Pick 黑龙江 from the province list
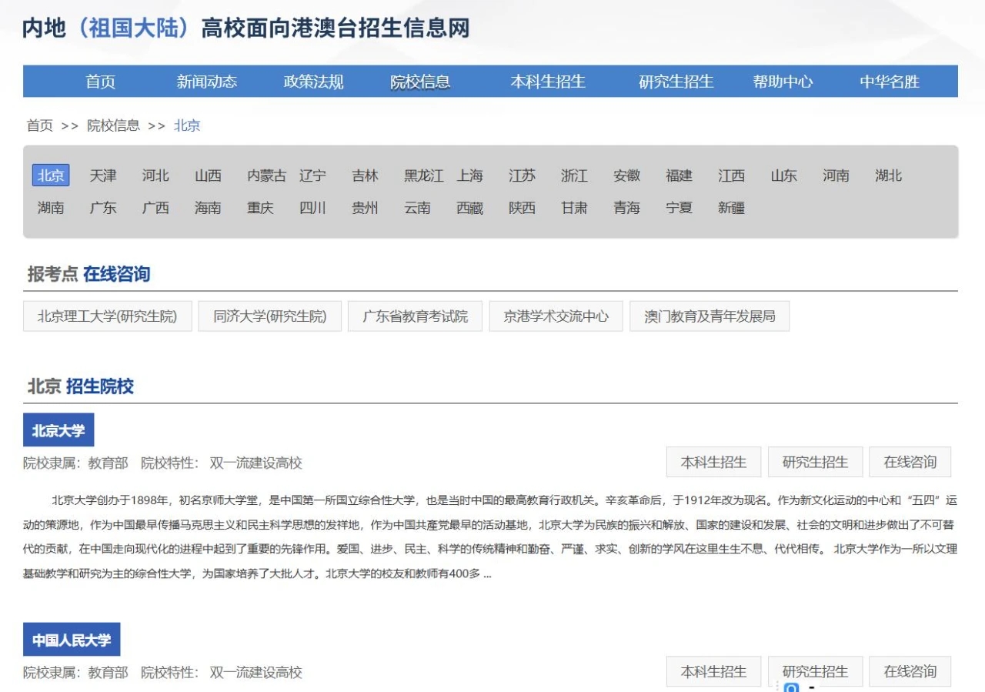The width and height of the screenshot is (985, 692). (x=424, y=176)
